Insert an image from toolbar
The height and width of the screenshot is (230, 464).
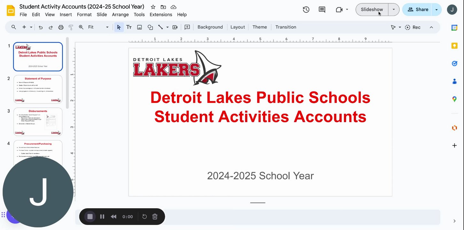[140, 27]
